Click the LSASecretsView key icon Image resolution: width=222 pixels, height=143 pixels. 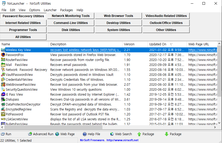pyautogui.click(x=3, y=119)
